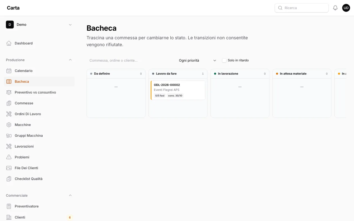354x221 pixels.
Task: Click the Commesse clipboard icon
Action: pyautogui.click(x=9, y=103)
